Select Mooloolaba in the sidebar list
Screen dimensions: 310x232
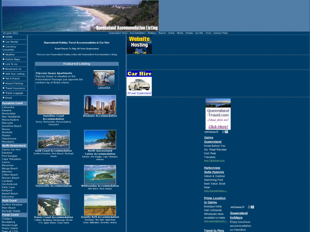[x=9, y=114]
